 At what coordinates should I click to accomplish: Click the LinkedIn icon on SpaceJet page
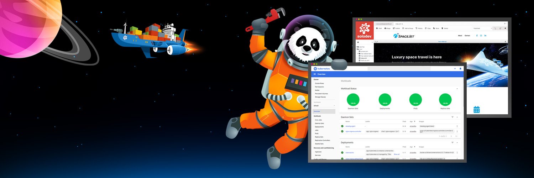485,36
